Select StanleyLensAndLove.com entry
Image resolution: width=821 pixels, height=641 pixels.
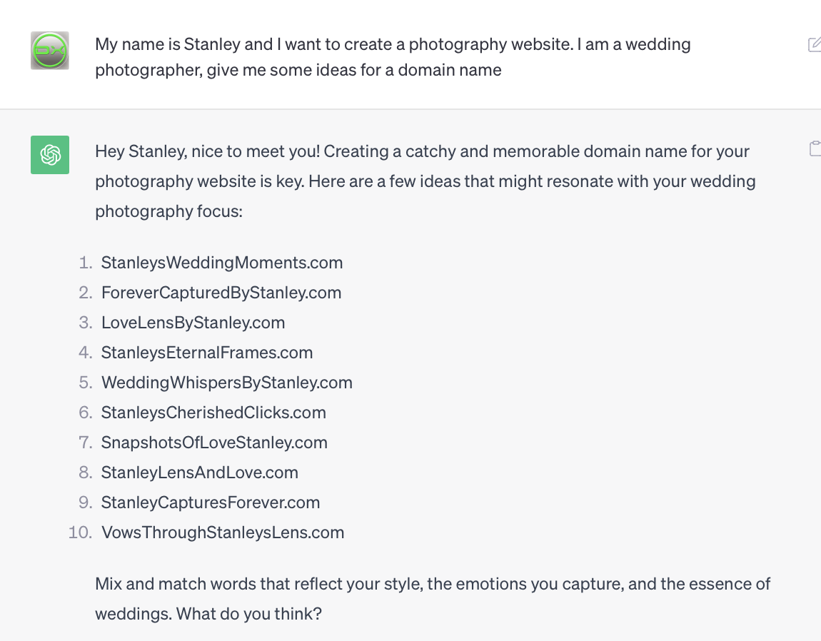click(x=199, y=473)
